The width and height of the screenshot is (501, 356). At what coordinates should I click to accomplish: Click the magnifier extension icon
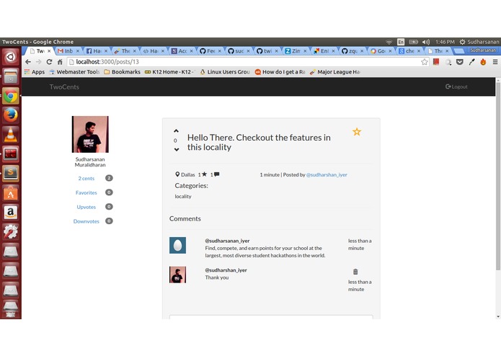point(448,62)
